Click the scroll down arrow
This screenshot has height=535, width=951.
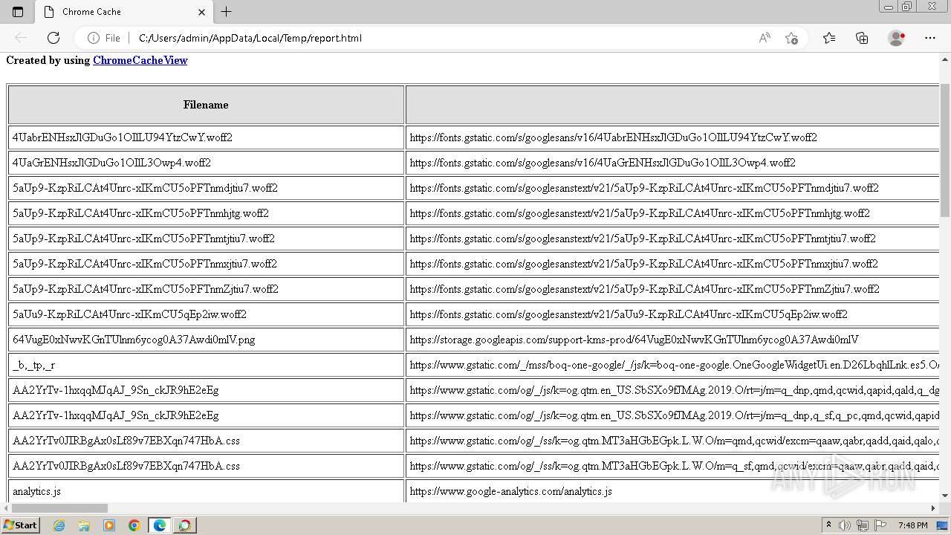click(x=945, y=496)
